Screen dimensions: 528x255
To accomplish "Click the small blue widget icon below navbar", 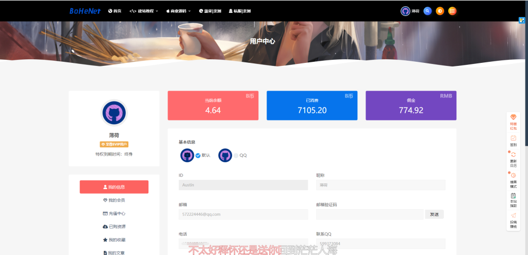I will (522, 20).
